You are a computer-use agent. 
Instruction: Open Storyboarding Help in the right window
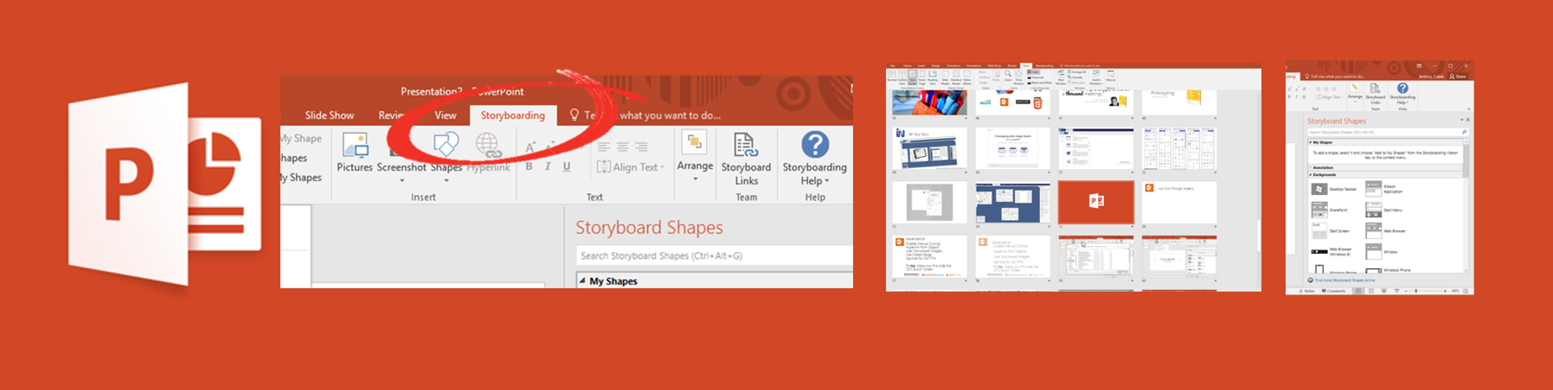pos(1403,93)
